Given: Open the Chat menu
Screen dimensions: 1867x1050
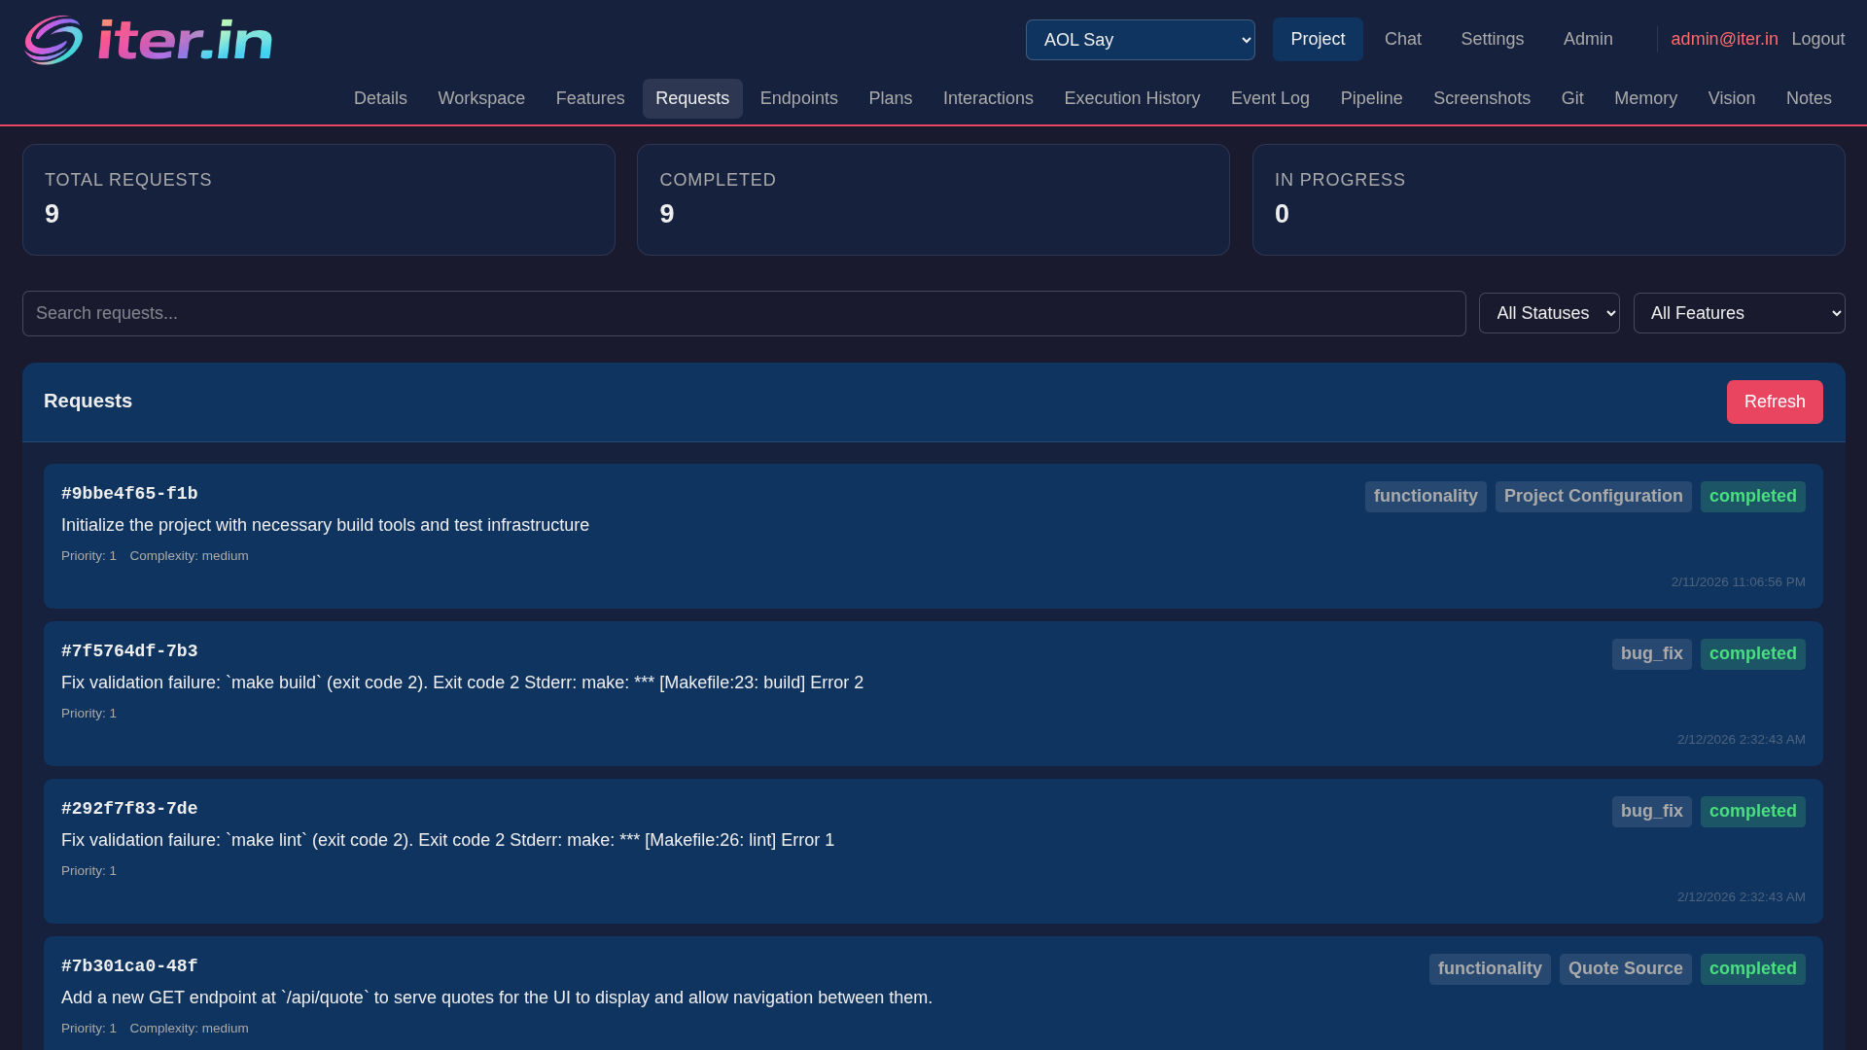Looking at the screenshot, I should [1402, 39].
